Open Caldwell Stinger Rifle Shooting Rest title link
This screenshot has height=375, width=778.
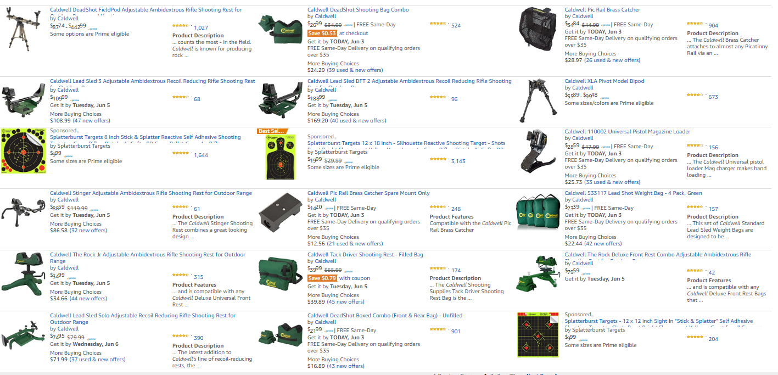click(x=151, y=193)
